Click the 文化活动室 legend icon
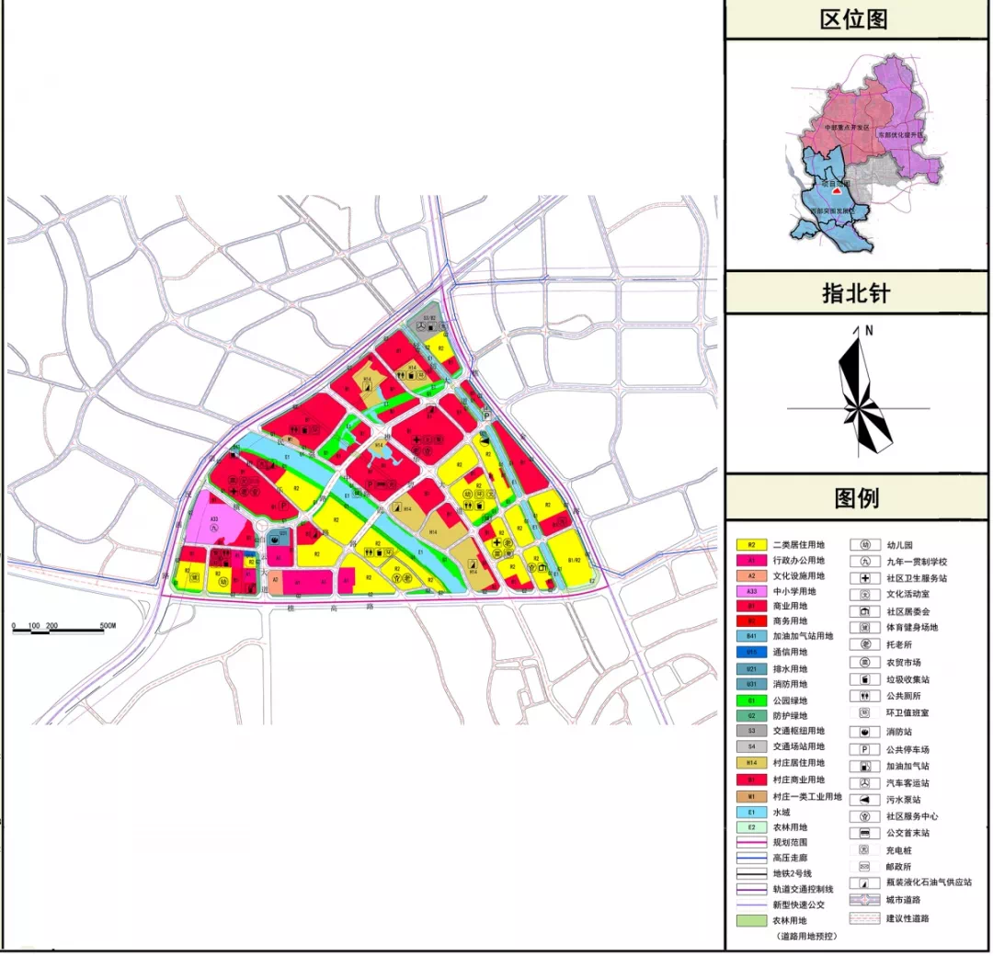 (x=865, y=595)
